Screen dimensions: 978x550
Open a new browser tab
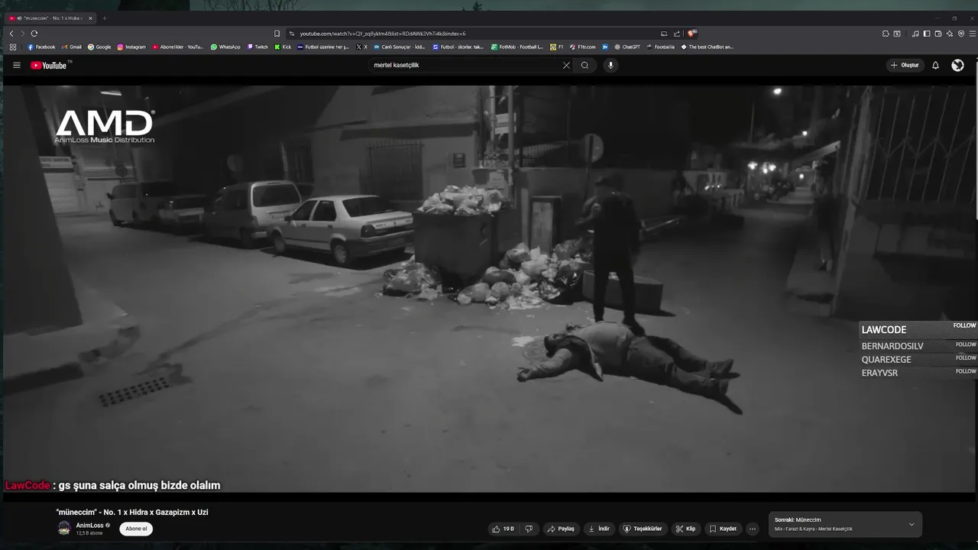(105, 18)
